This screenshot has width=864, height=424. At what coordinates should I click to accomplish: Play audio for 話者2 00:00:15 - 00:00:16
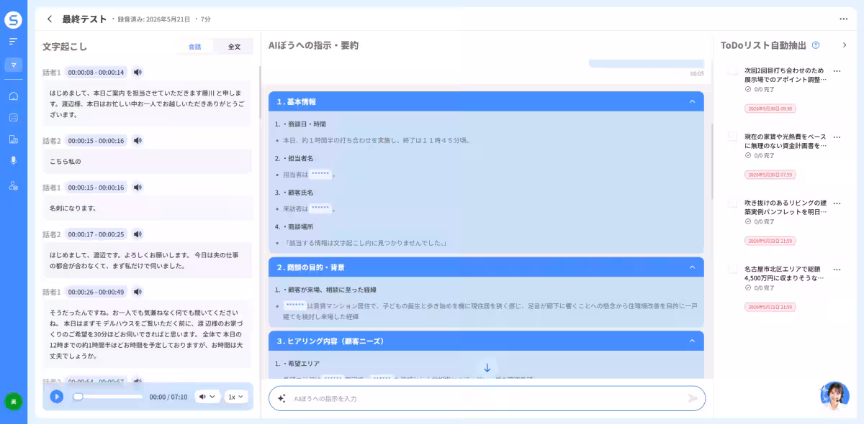pyautogui.click(x=138, y=141)
